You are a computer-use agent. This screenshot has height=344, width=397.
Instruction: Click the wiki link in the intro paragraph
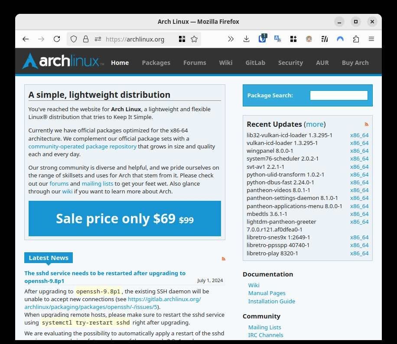coord(67,191)
